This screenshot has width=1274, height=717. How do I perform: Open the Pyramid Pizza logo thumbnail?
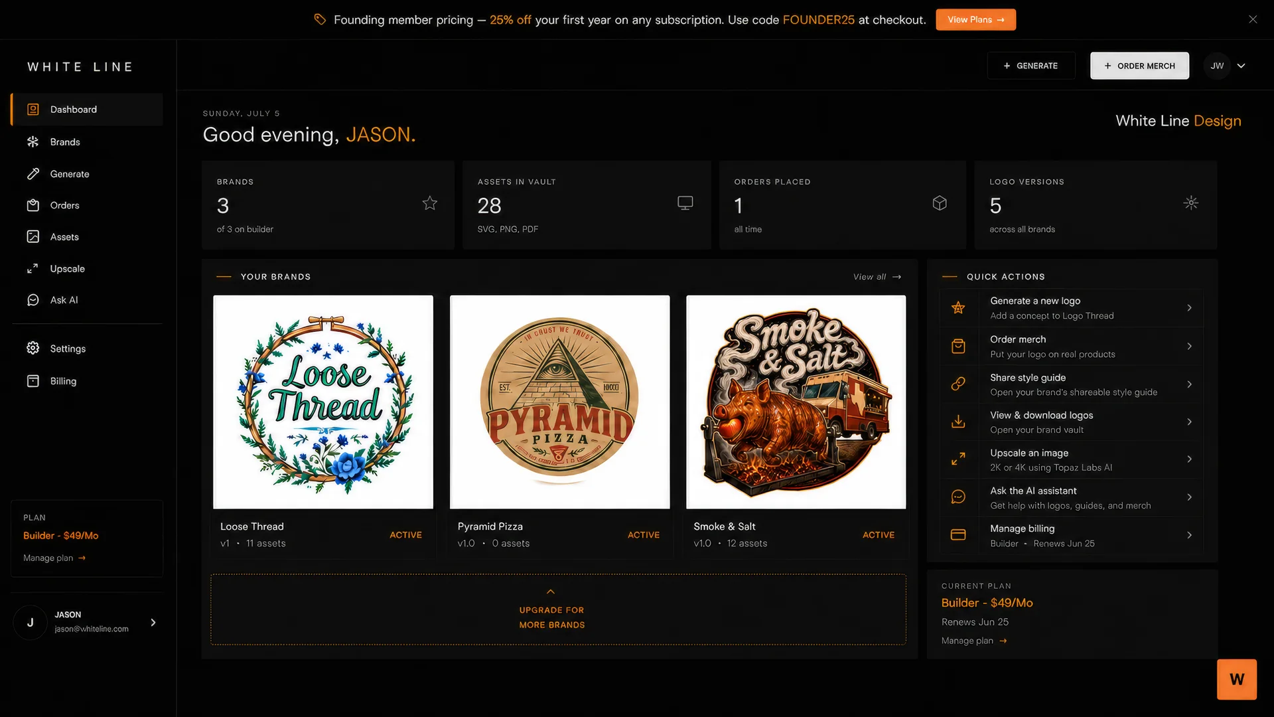[559, 402]
